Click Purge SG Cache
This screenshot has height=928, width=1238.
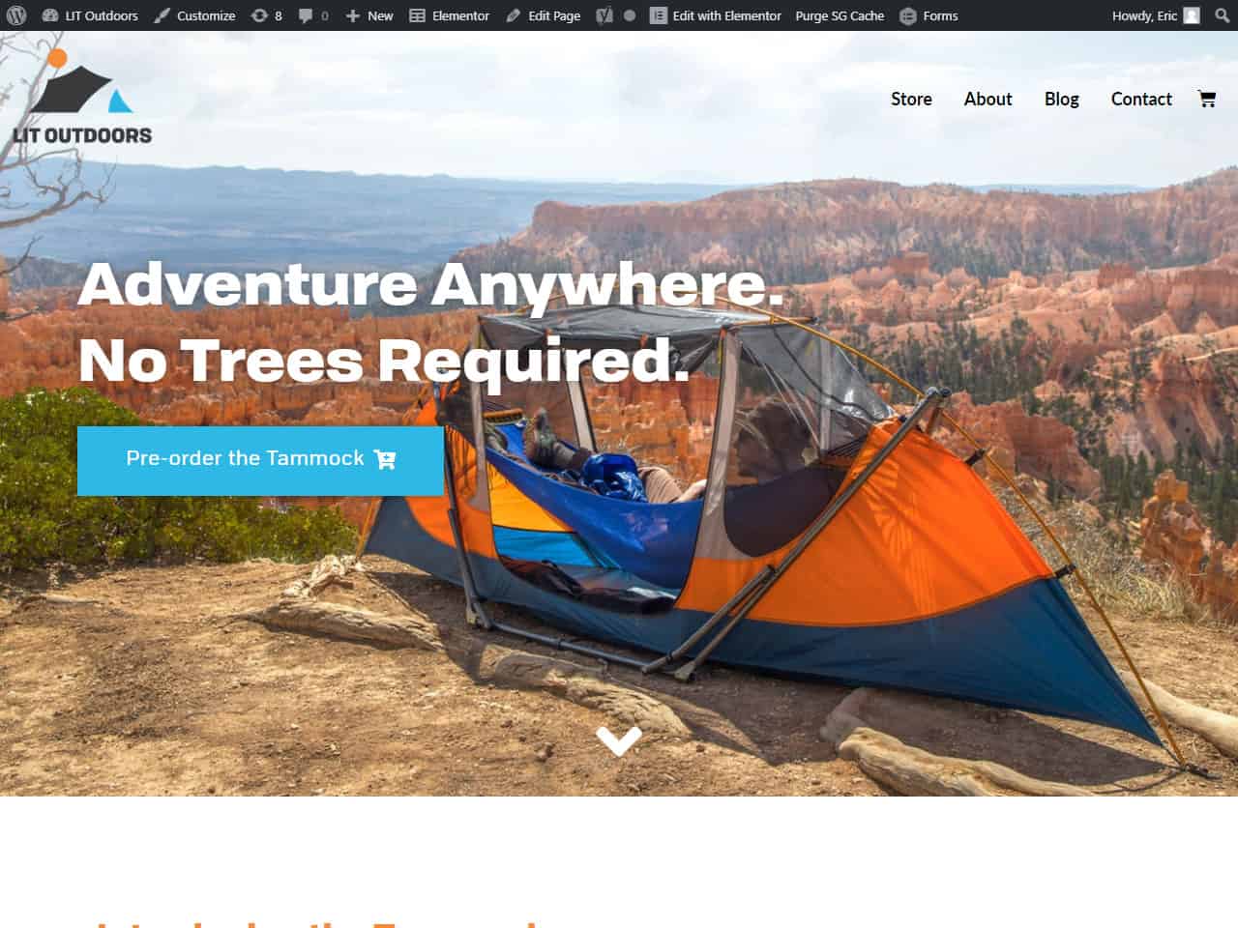point(840,15)
